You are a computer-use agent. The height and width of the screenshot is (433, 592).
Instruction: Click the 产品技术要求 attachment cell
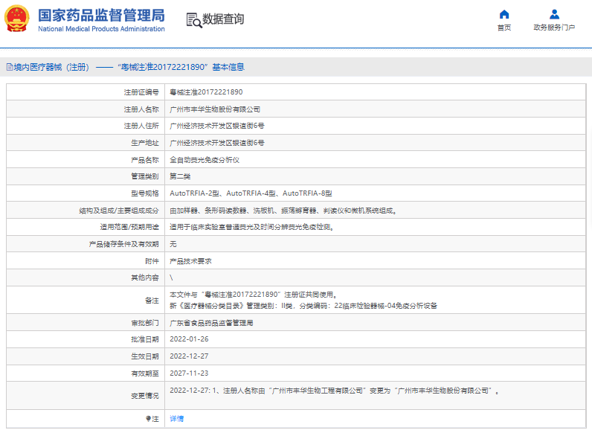pos(190,261)
